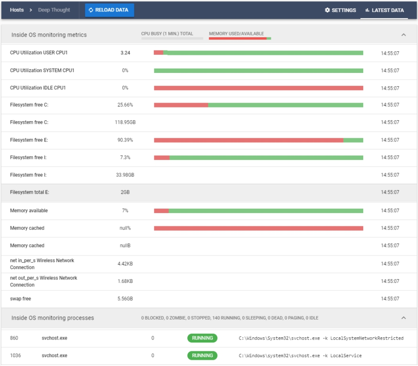Viewport: 418px width, 366px height.
Task: Click the 4.42KB net in value
Action: [125, 263]
